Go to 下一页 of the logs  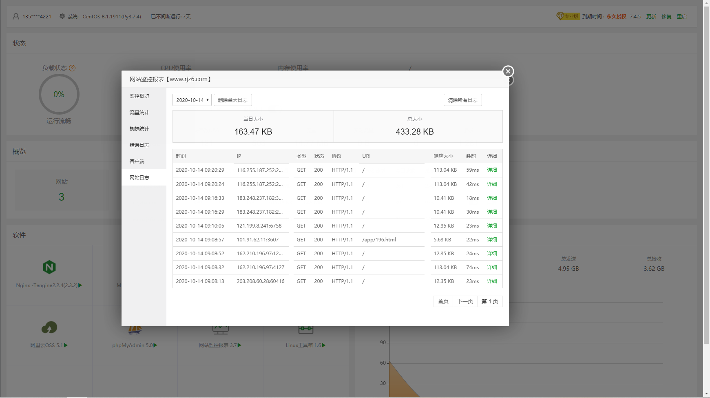click(465, 301)
